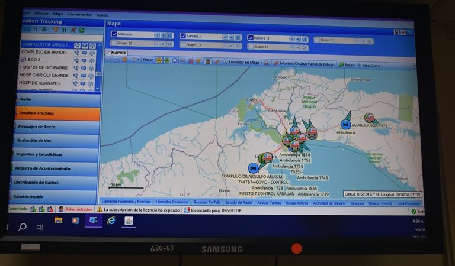Click the Administrador user label in status bar
Screen dimensions: 455x266
click(78, 209)
